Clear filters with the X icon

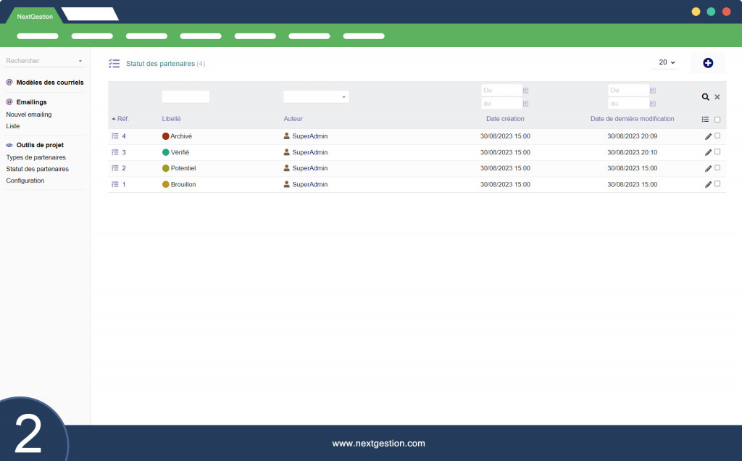point(717,96)
